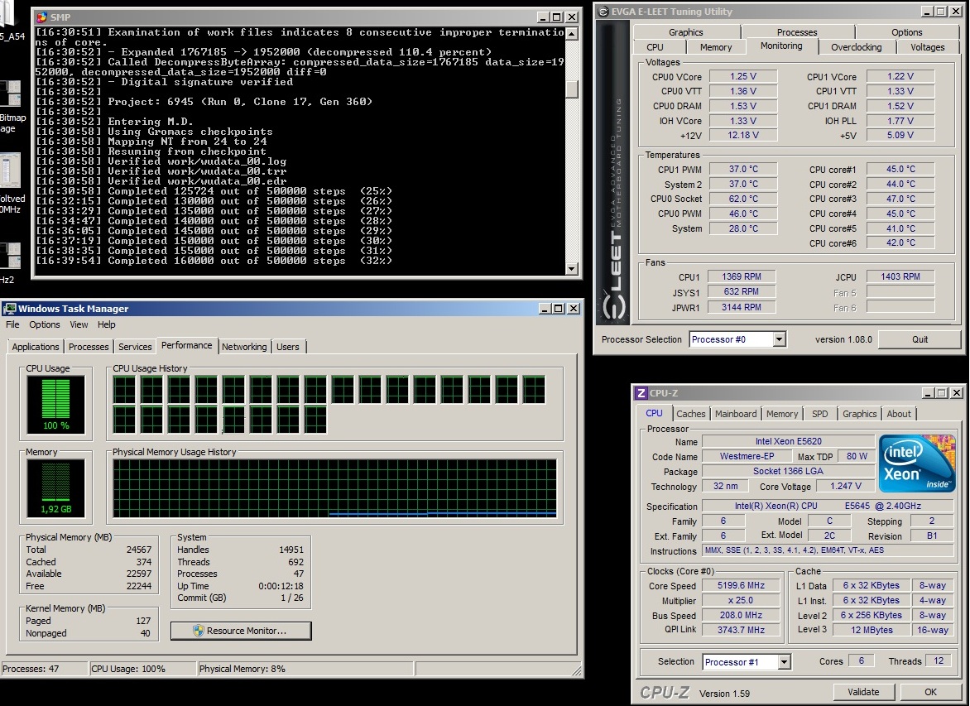Click the 'Project: 6945' line in SMP console
This screenshot has height=706, width=970.
click(240, 102)
